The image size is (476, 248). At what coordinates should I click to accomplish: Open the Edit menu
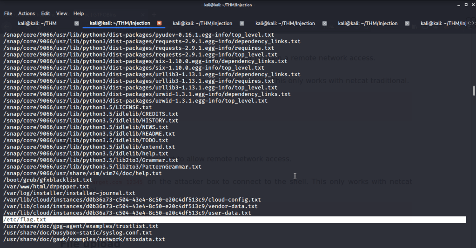click(45, 13)
